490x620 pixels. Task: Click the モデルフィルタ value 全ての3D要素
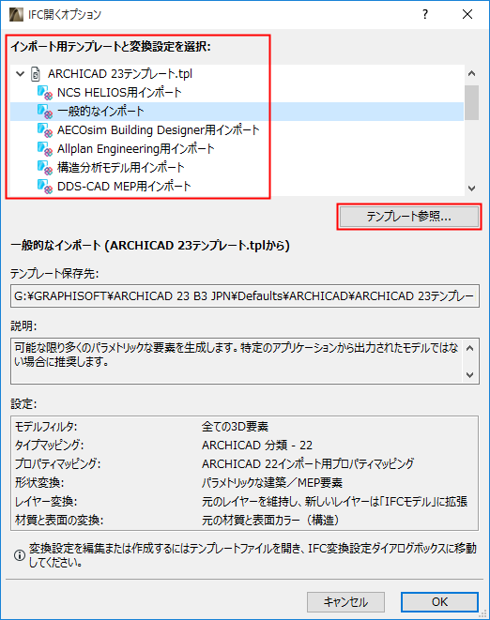tap(235, 426)
